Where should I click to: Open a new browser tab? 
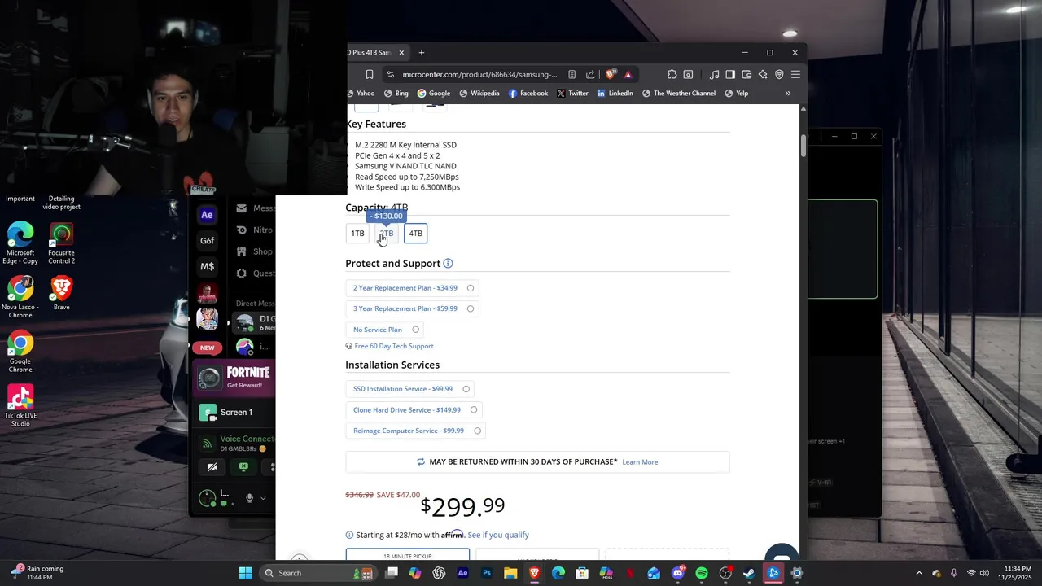pos(421,53)
